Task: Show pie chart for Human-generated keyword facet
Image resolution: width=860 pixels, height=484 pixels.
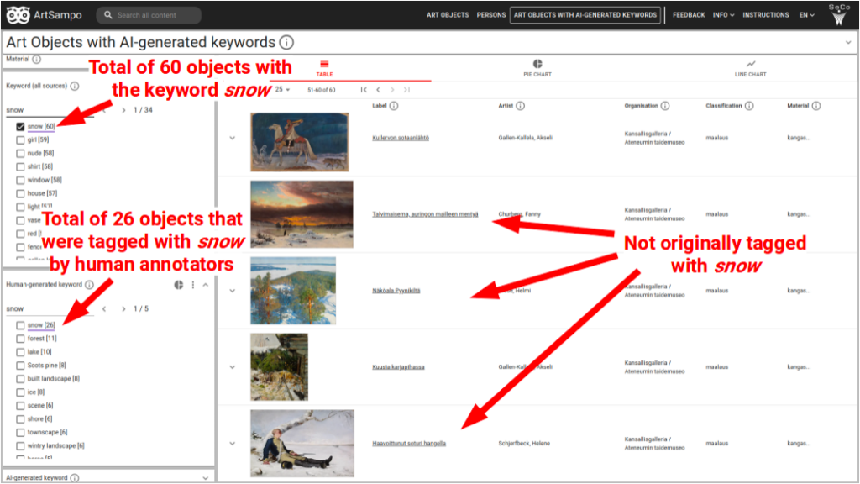Action: 179,285
